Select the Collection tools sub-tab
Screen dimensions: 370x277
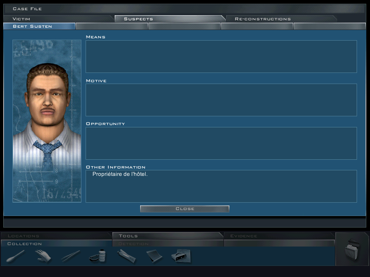click(56, 244)
